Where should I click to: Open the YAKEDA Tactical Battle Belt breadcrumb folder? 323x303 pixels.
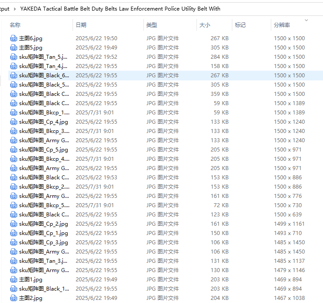point(120,9)
